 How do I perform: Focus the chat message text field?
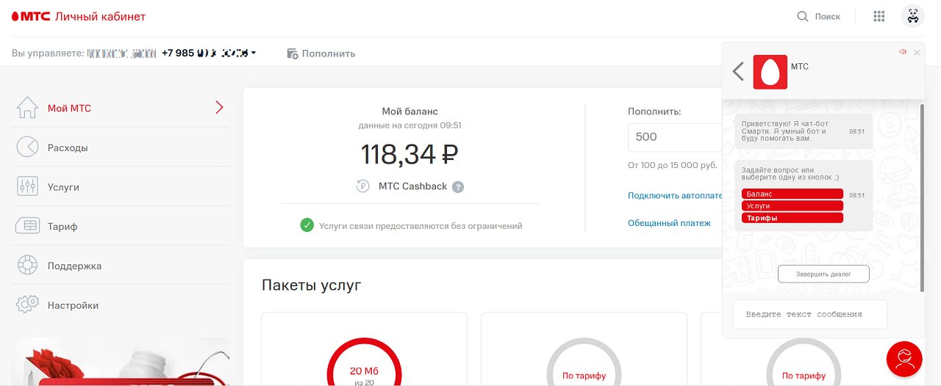tap(810, 314)
